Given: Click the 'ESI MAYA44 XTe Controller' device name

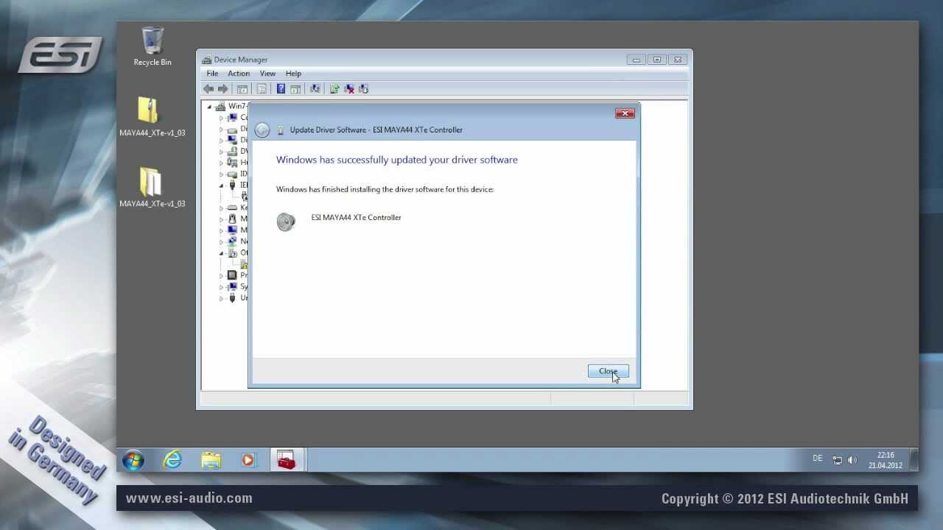Looking at the screenshot, I should tap(356, 217).
